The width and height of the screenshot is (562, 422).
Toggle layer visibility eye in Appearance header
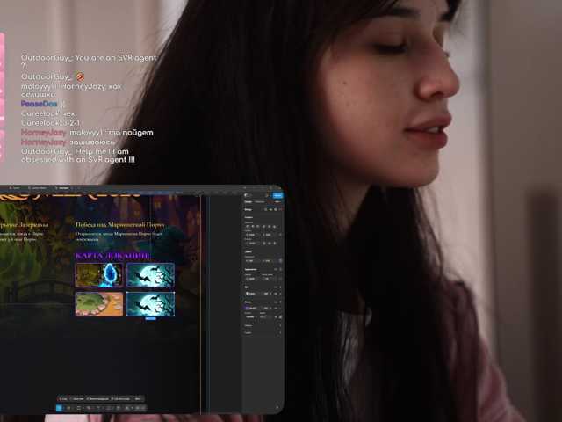pos(275,270)
